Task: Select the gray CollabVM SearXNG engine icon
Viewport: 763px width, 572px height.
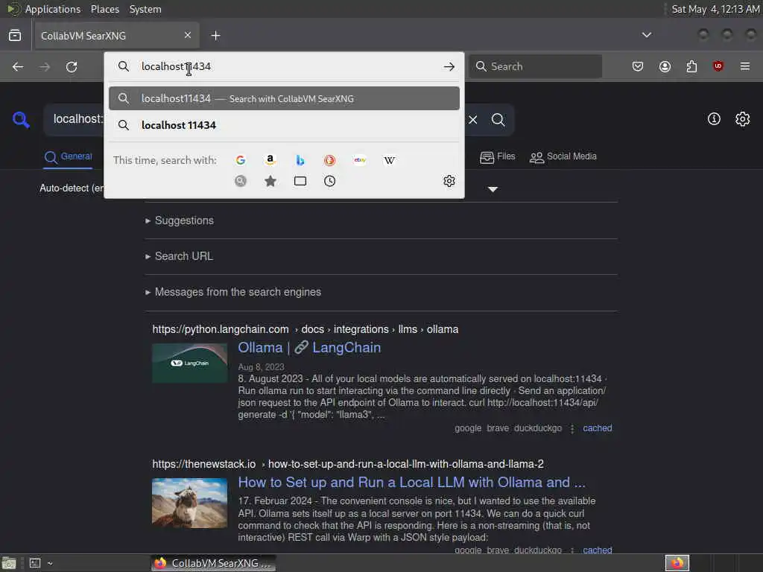Action: point(241,181)
